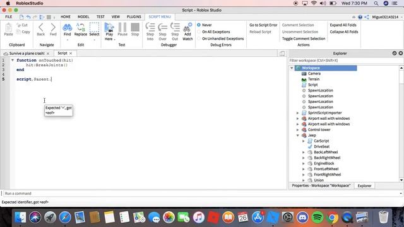Screen dimensions: 404x227
Task: Click the Select dashed-box icon
Action: click(94, 27)
